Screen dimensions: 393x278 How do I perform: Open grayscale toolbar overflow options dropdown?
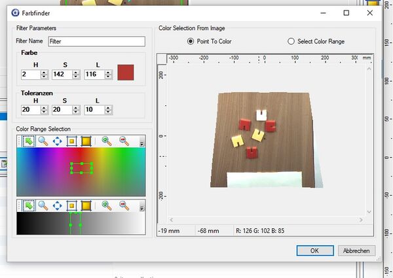142,207
